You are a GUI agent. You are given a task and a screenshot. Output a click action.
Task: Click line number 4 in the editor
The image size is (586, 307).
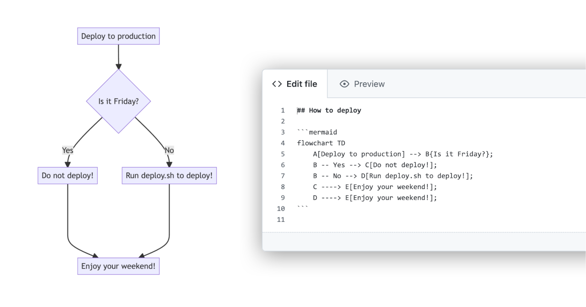click(x=282, y=143)
